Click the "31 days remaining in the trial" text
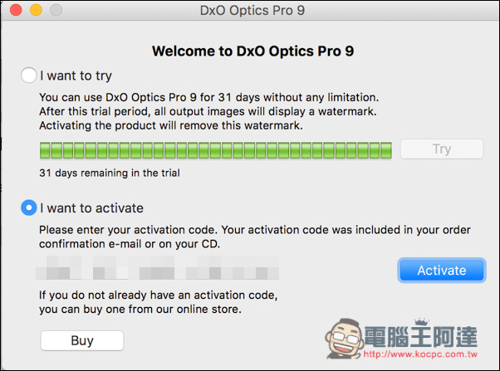The image size is (500, 371). click(110, 173)
